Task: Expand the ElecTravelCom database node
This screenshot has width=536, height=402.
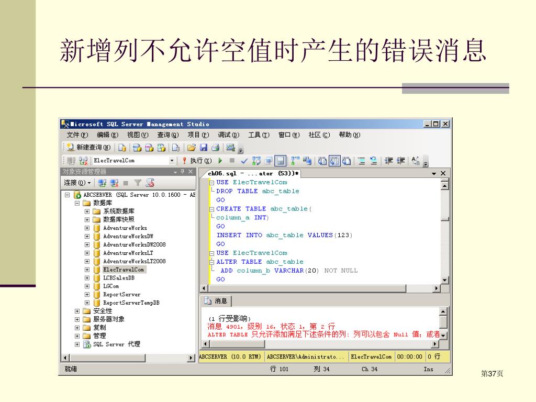Action: (87, 270)
